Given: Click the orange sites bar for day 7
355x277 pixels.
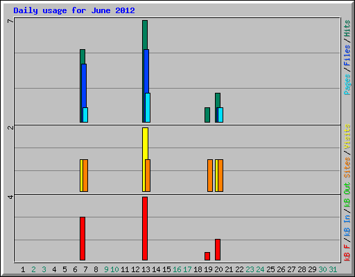Looking at the screenshot, I should coord(85,175).
